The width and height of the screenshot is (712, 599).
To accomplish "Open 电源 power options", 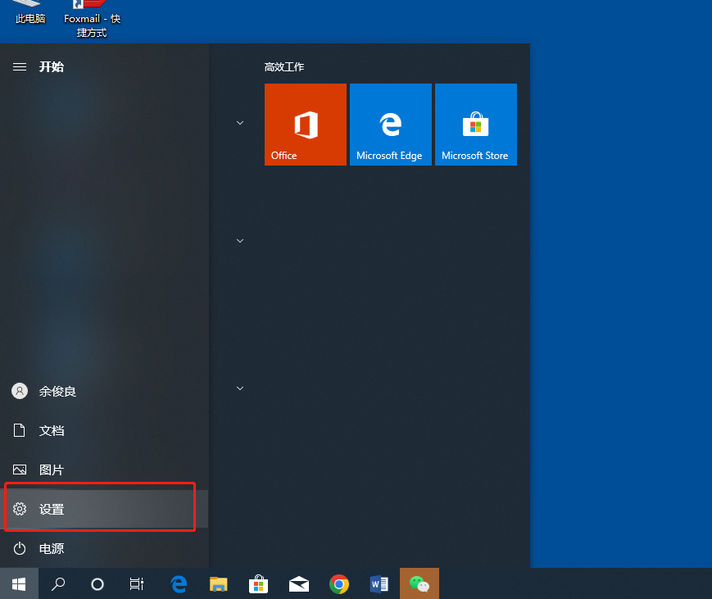I will tap(52, 549).
